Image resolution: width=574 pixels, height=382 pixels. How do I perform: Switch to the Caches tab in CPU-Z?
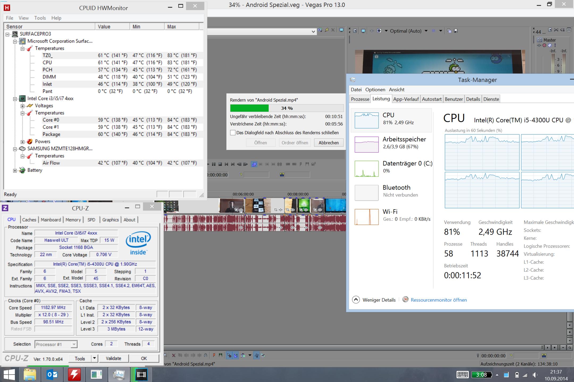[x=29, y=220]
